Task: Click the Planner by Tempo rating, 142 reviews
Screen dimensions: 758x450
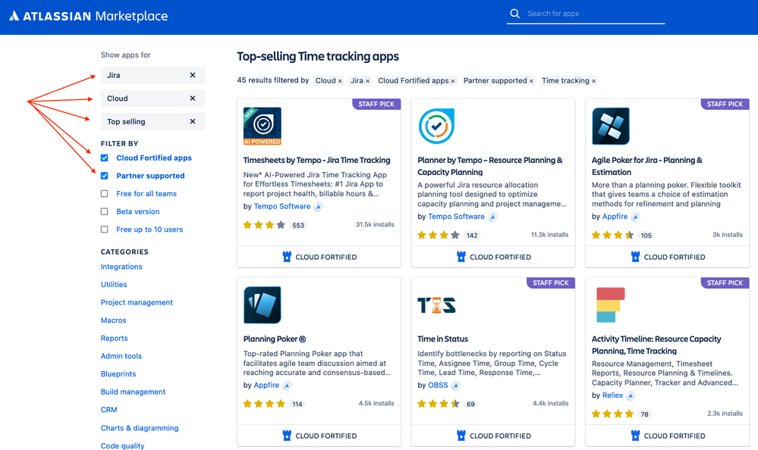Action: tap(448, 235)
